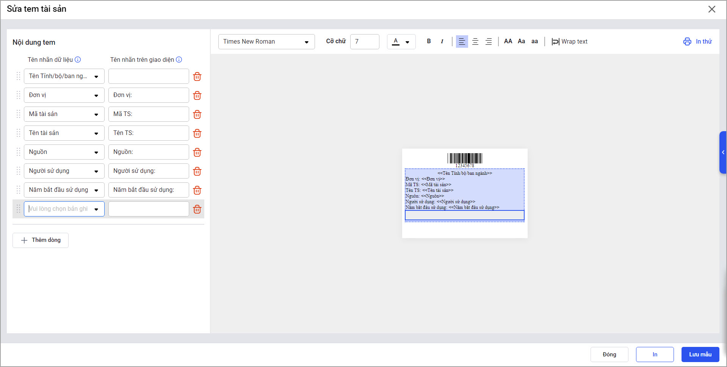Click info icon beside Tên nhãn dữ liệu
Screen dimensions: 727x367
click(x=78, y=60)
